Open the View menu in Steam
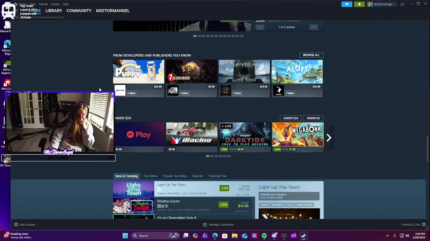The image size is (430, 241). point(33,4)
